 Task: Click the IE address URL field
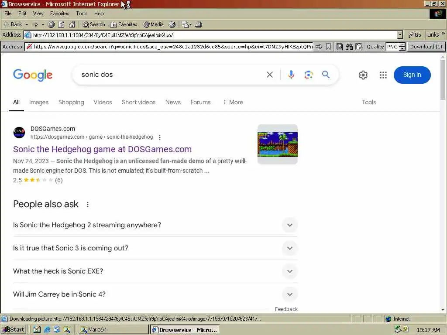coord(211,35)
